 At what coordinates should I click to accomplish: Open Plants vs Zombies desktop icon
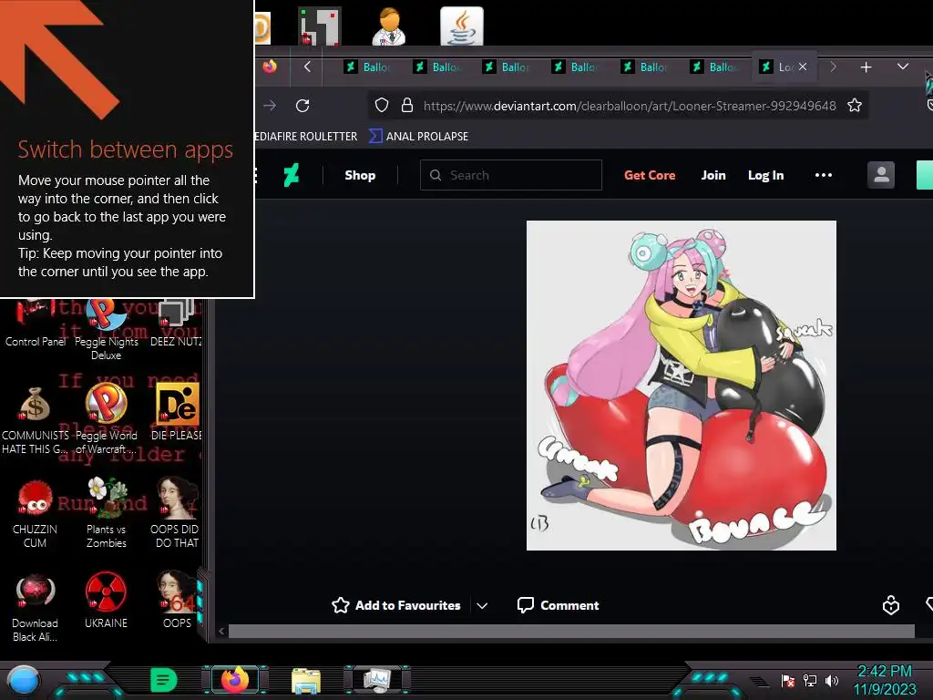click(x=106, y=514)
